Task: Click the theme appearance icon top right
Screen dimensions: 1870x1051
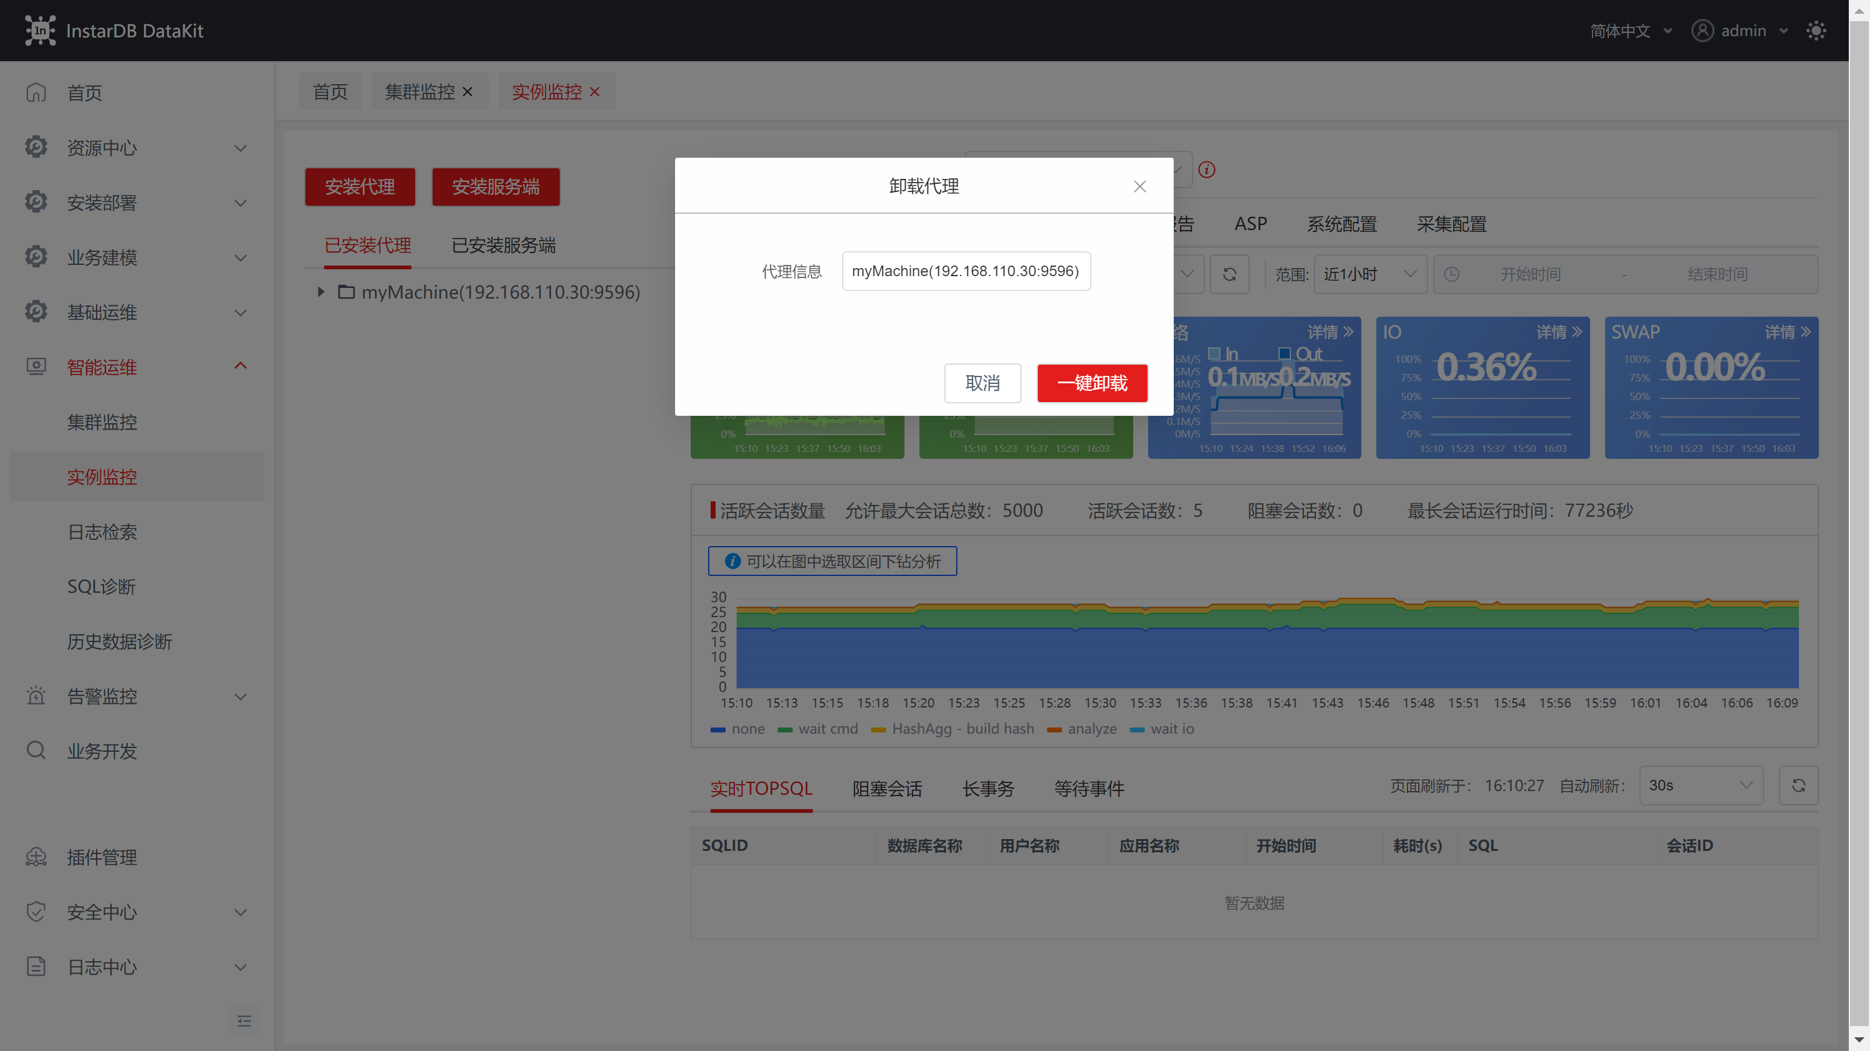Action: point(1816,31)
